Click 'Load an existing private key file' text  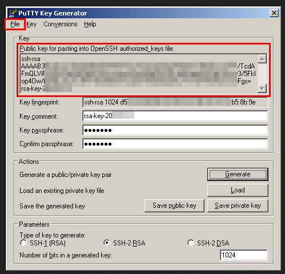click(x=62, y=191)
